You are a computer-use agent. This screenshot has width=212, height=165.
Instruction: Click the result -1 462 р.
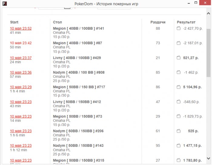[191, 72]
